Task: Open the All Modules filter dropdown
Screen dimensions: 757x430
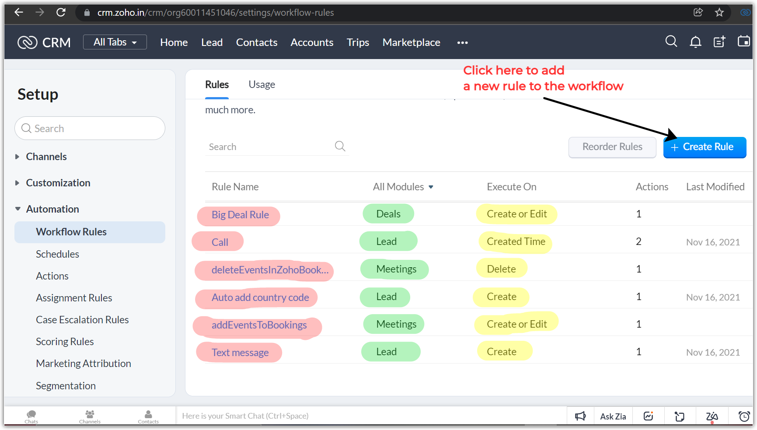Action: click(403, 187)
